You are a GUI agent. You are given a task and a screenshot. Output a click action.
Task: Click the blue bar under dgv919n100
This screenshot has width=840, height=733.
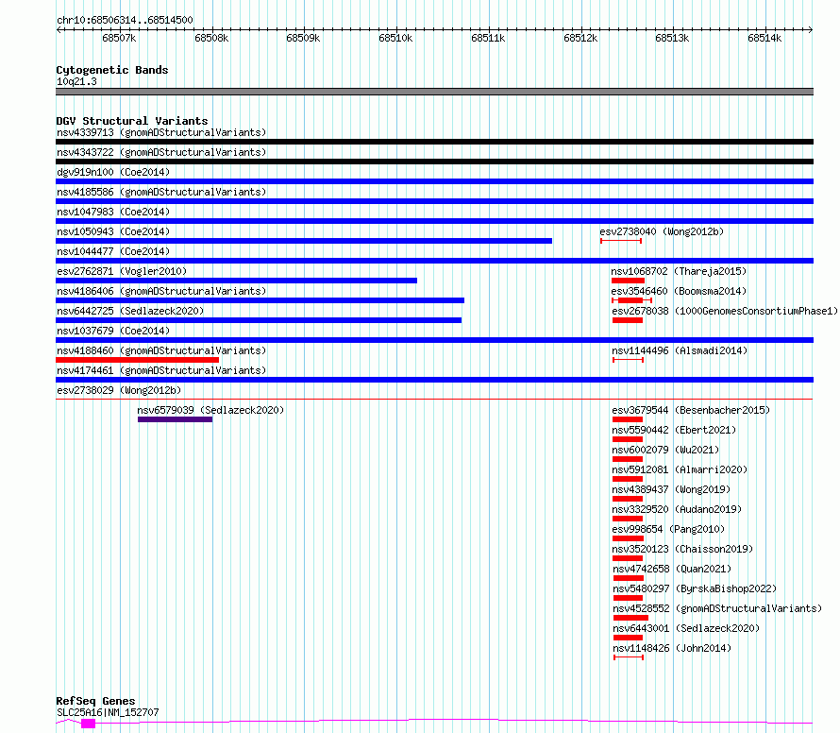coord(434,181)
